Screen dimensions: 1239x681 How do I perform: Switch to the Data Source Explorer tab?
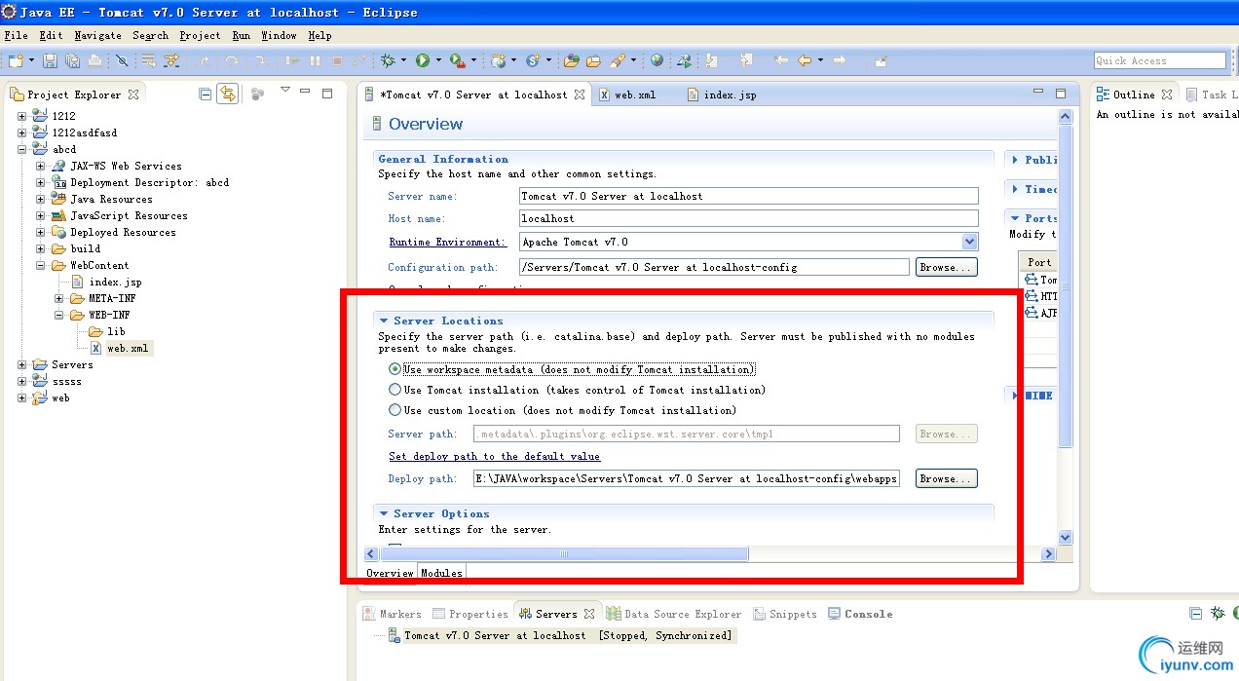(673, 614)
